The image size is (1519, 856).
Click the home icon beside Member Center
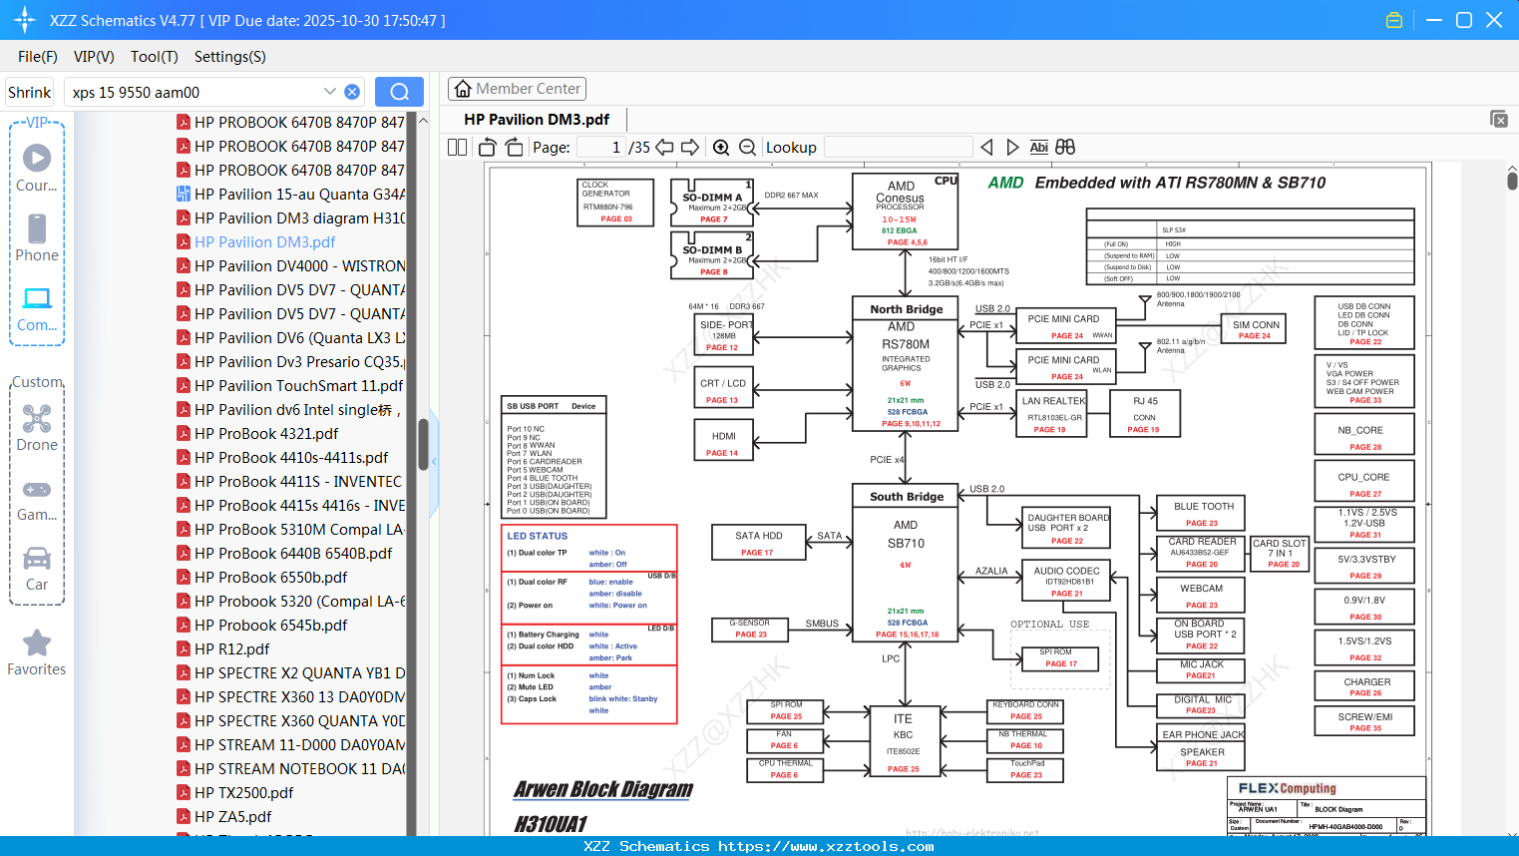click(463, 89)
